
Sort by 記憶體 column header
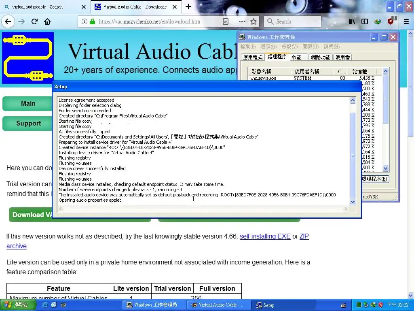pyautogui.click(x=363, y=71)
